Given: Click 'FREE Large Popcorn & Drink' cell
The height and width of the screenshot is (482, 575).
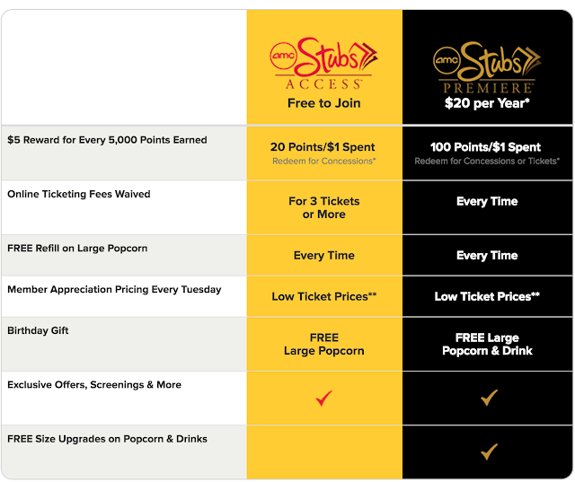Looking at the screenshot, I should 487,345.
